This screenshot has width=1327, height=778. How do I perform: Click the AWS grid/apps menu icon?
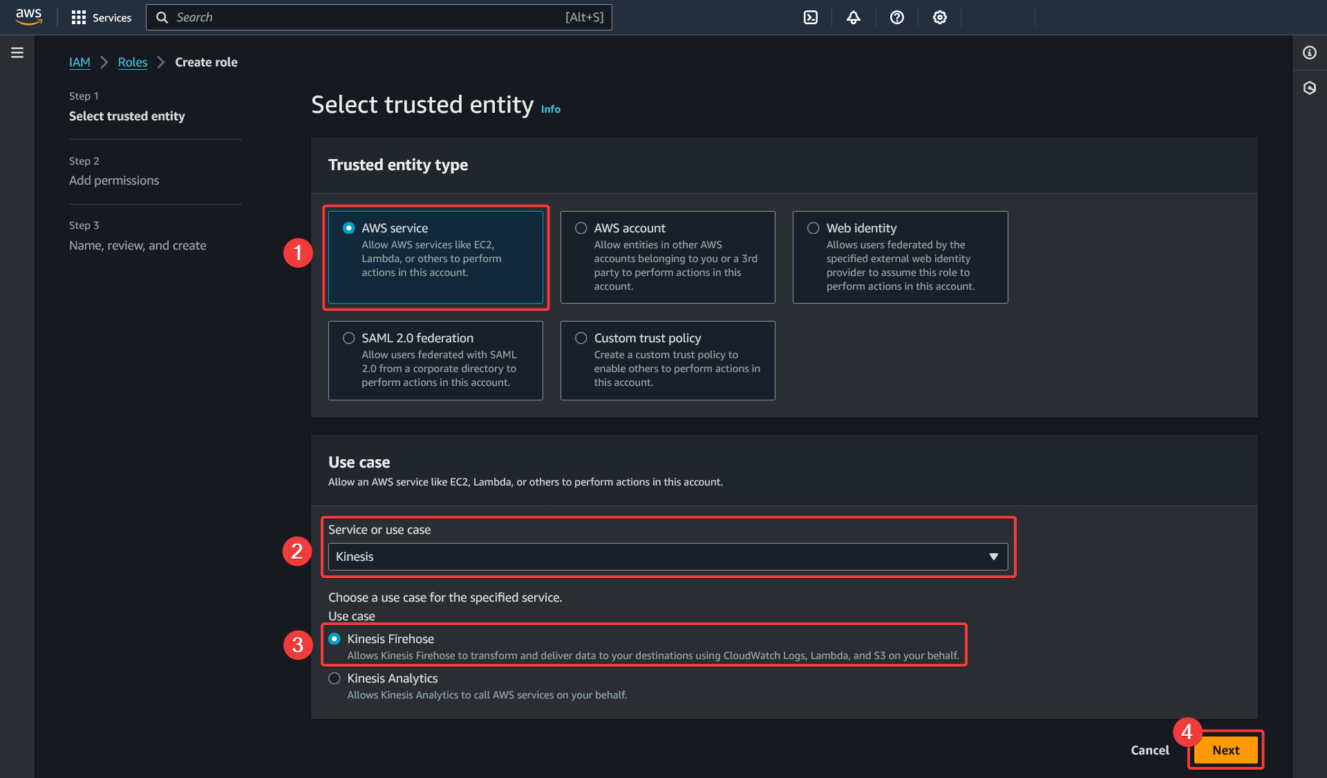(77, 17)
